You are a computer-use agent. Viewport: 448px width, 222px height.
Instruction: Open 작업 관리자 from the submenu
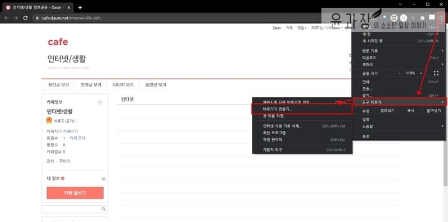click(302, 140)
